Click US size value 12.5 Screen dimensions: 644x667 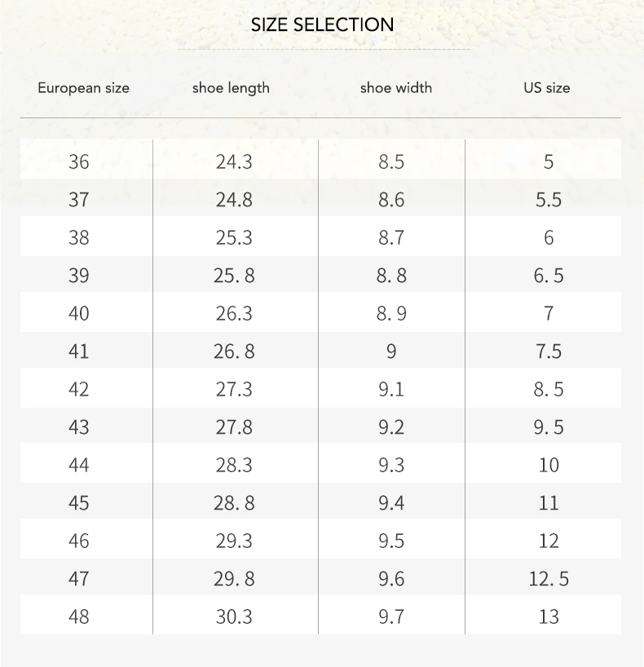click(549, 579)
